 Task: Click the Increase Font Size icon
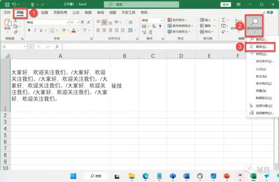click(x=82, y=22)
